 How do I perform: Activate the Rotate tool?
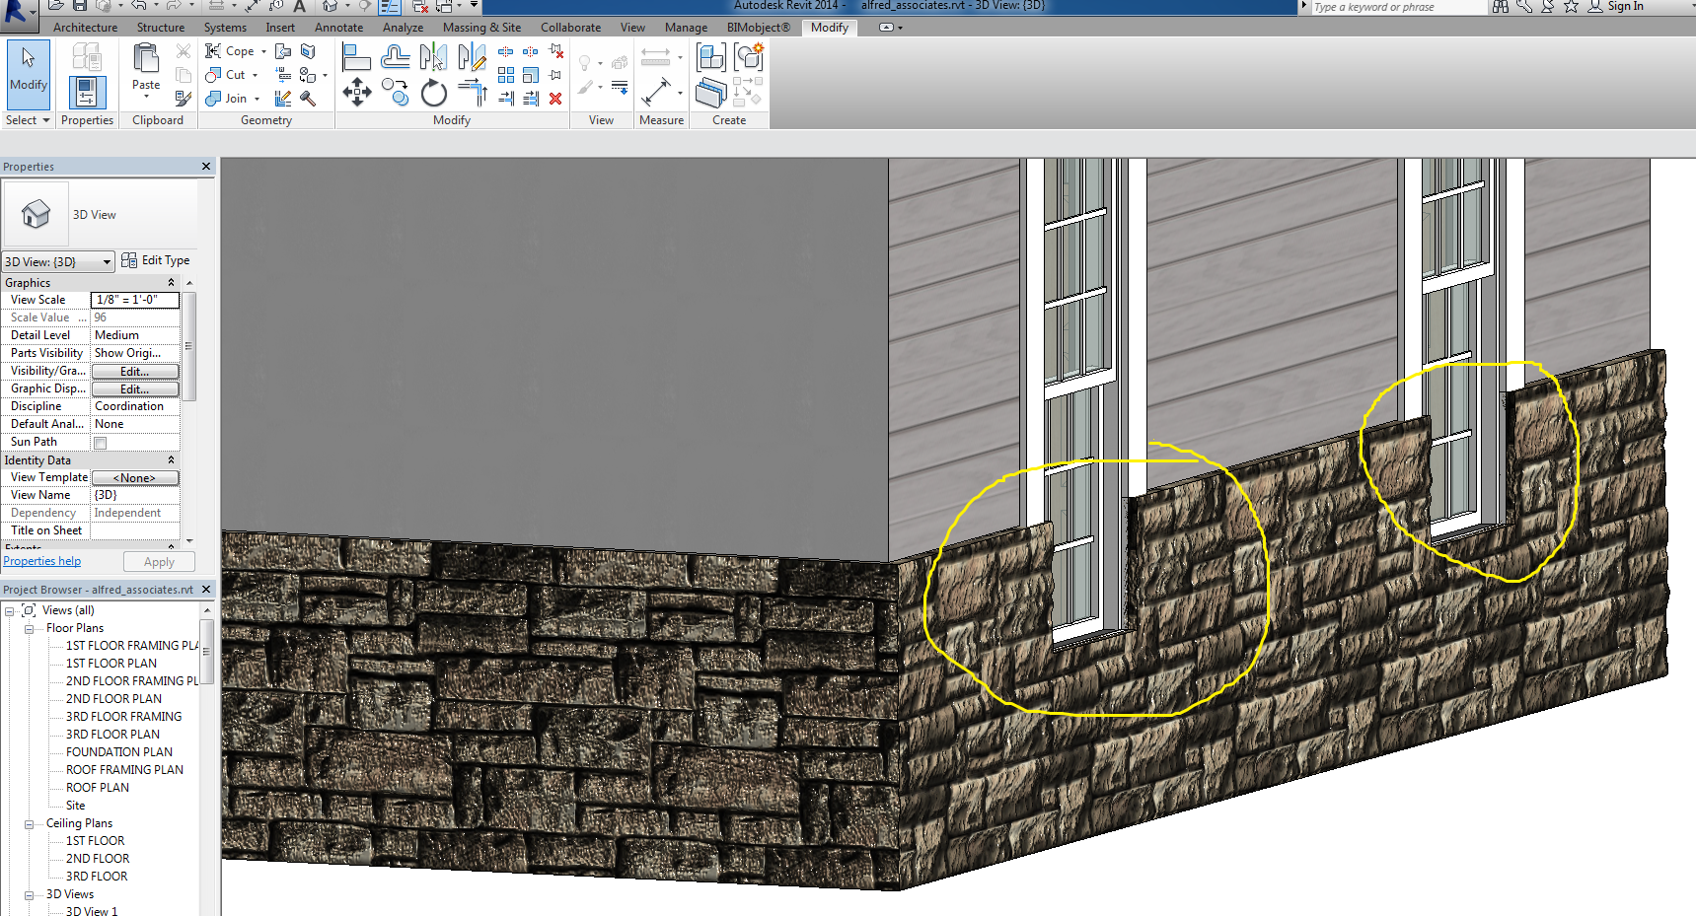click(x=434, y=92)
